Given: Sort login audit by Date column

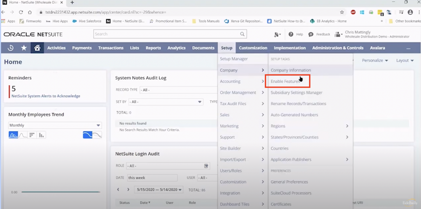Looking at the screenshot, I should coord(145,202).
